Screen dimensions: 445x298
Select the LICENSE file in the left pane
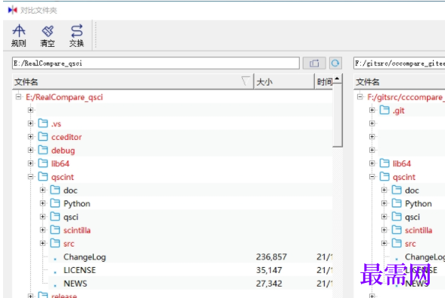79,270
